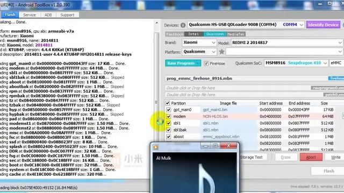Click the device info icon beside Devices
Image resolution: width=344 pixels, height=193 pixels.
coord(183,25)
